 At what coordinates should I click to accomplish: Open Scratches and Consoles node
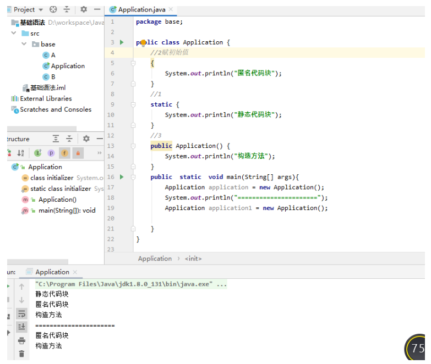coord(51,109)
